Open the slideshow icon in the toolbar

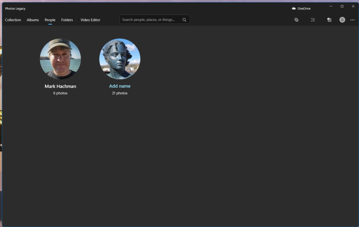pos(296,20)
